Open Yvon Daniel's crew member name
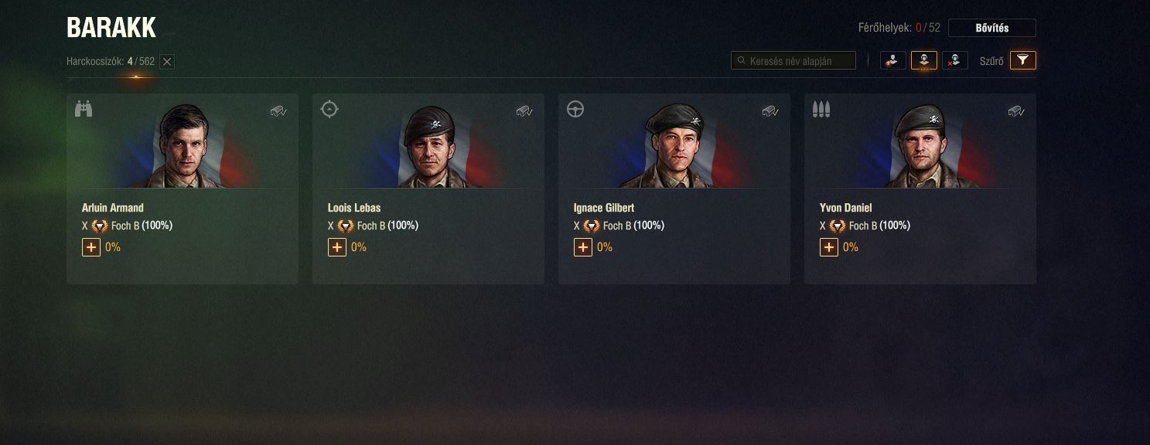The width and height of the screenshot is (1150, 445). (x=846, y=208)
